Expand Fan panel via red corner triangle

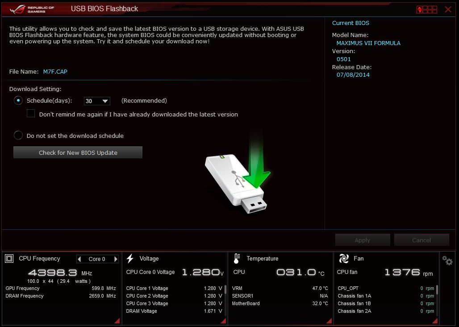435,321
